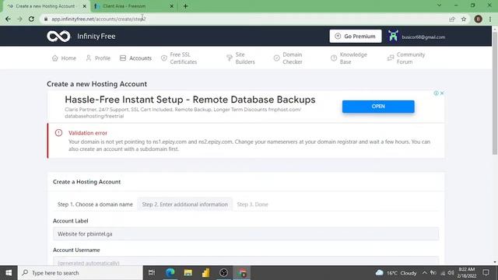Image resolution: width=498 pixels, height=280 pixels.
Task: Open the notification center icon
Action: (x=486, y=273)
